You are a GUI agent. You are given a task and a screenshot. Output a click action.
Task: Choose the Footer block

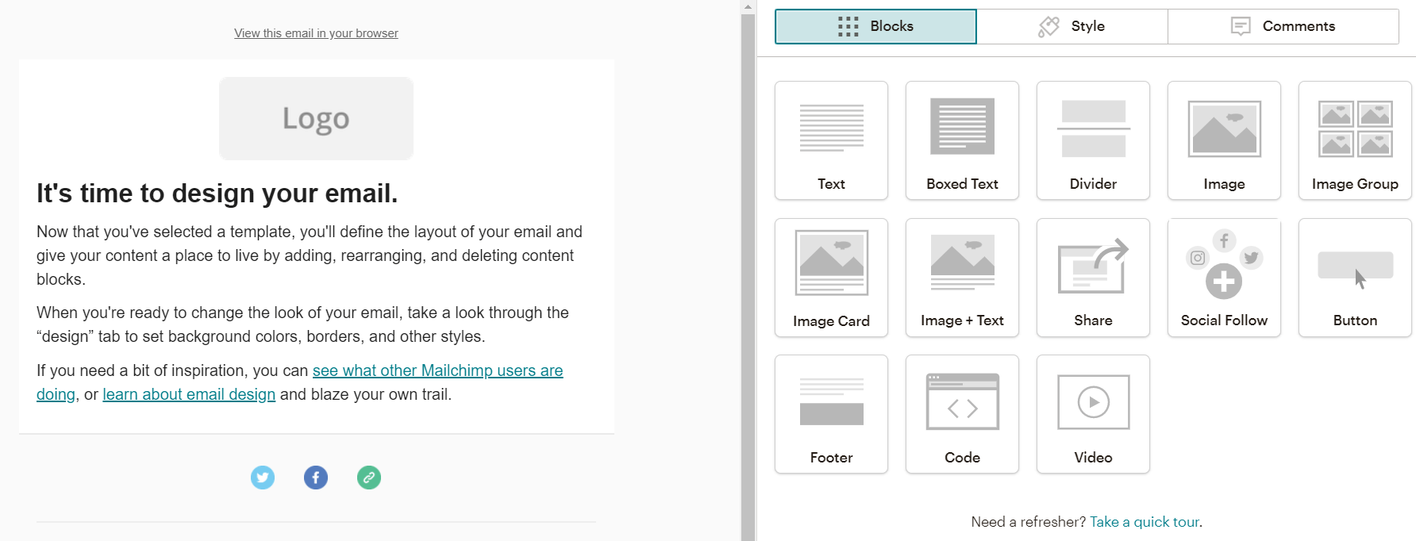831,414
